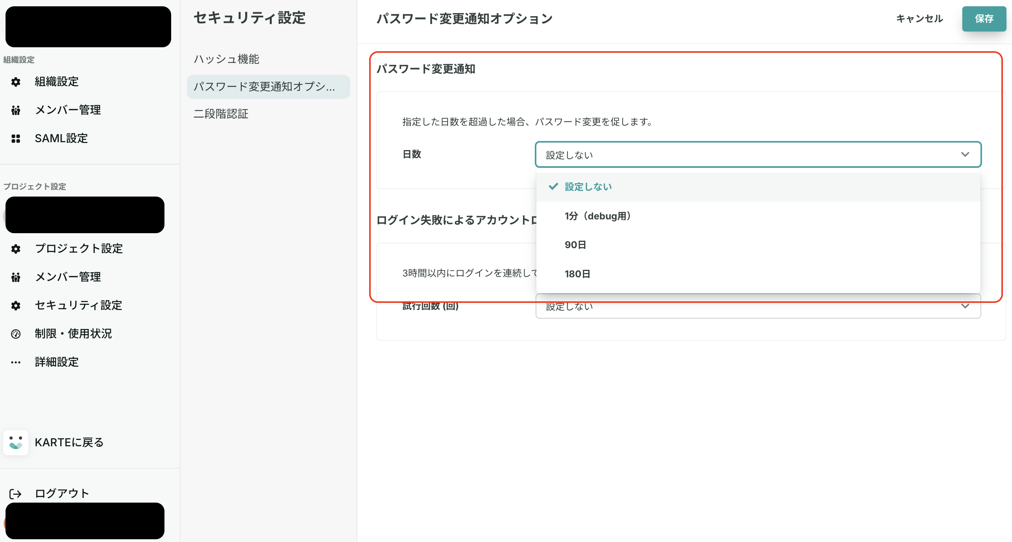Click the セキュリティ設定 page heading
Image resolution: width=1012 pixels, height=542 pixels.
click(x=250, y=18)
